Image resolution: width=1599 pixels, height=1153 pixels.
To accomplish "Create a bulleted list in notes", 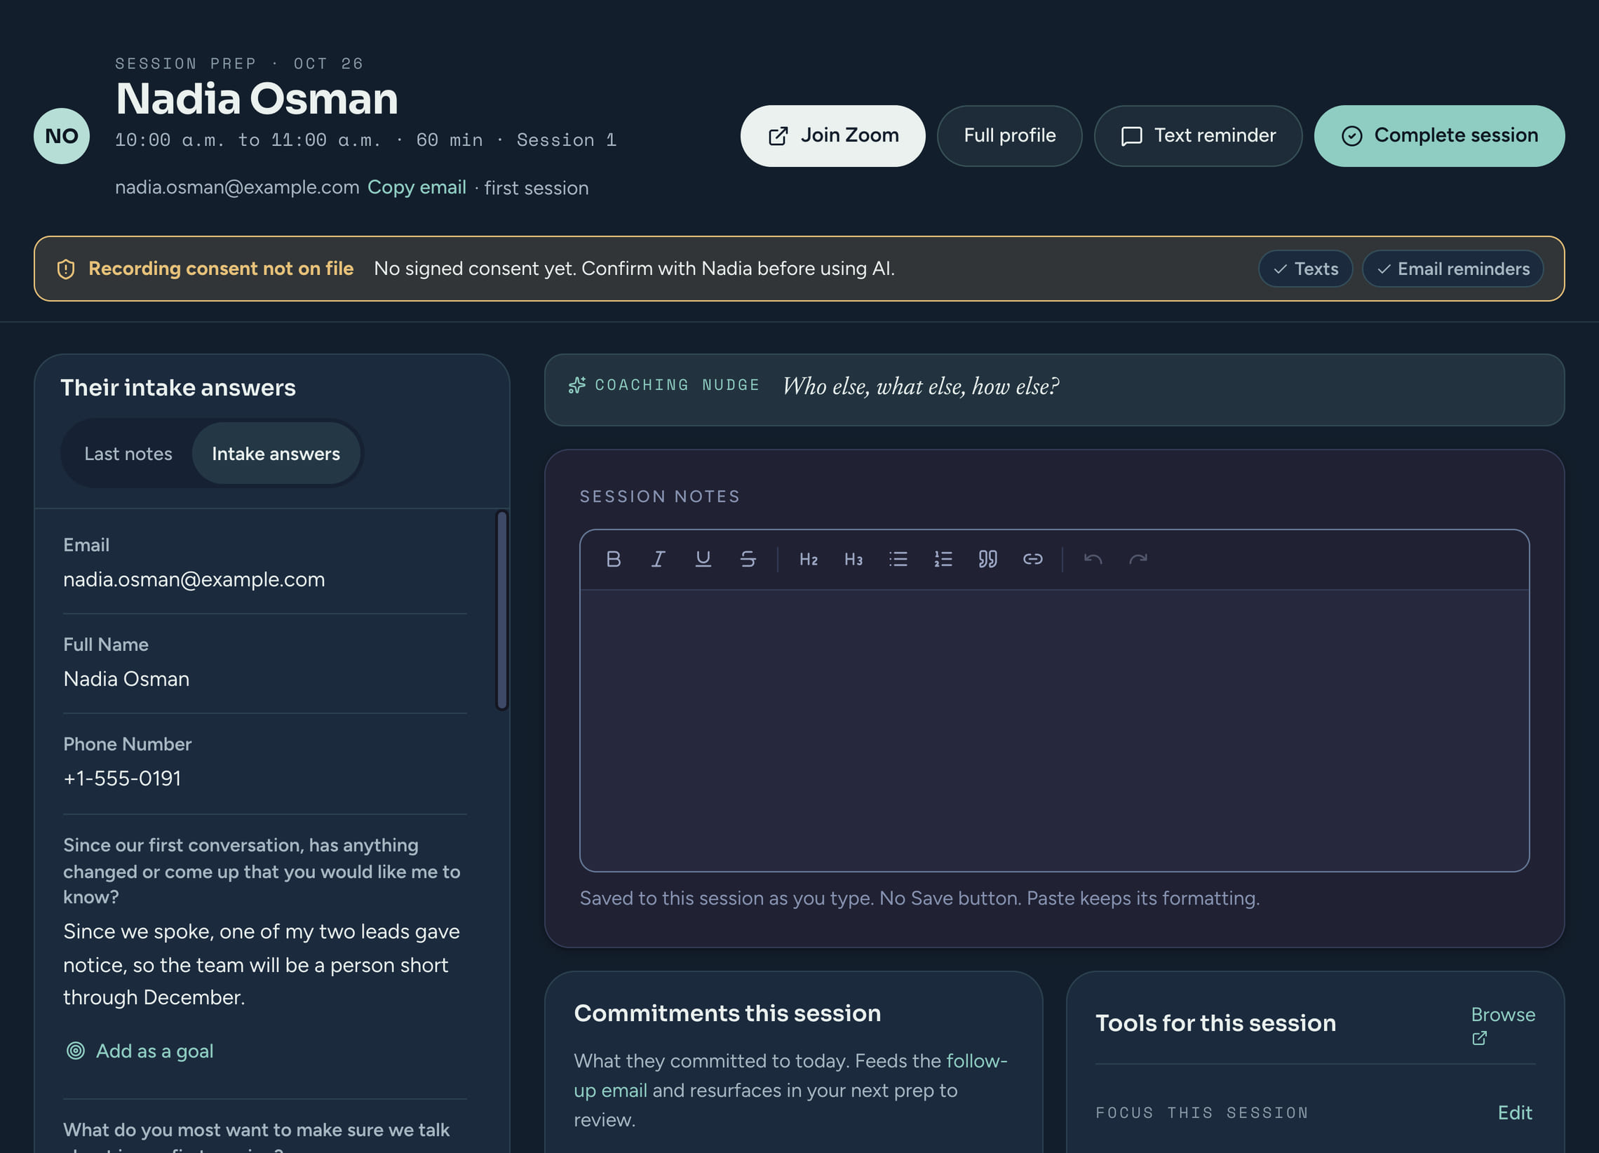I will (898, 559).
